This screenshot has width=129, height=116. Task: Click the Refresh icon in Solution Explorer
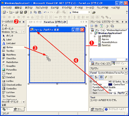pos(101,26)
